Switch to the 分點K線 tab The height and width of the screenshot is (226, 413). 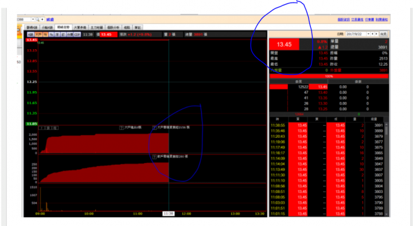pyautogui.click(x=48, y=27)
